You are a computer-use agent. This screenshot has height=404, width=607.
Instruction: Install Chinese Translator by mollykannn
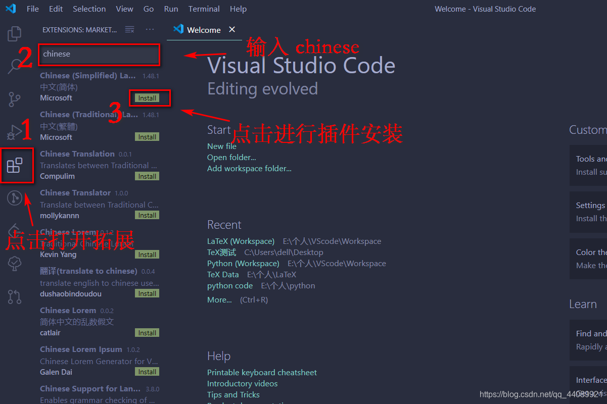[x=147, y=215]
